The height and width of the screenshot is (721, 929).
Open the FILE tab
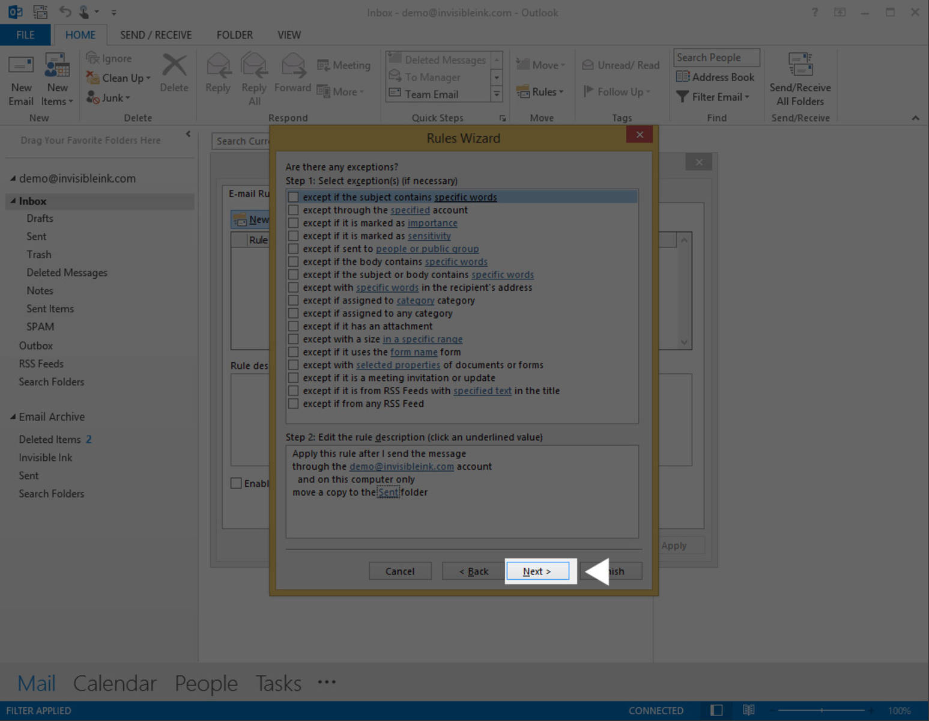25,35
